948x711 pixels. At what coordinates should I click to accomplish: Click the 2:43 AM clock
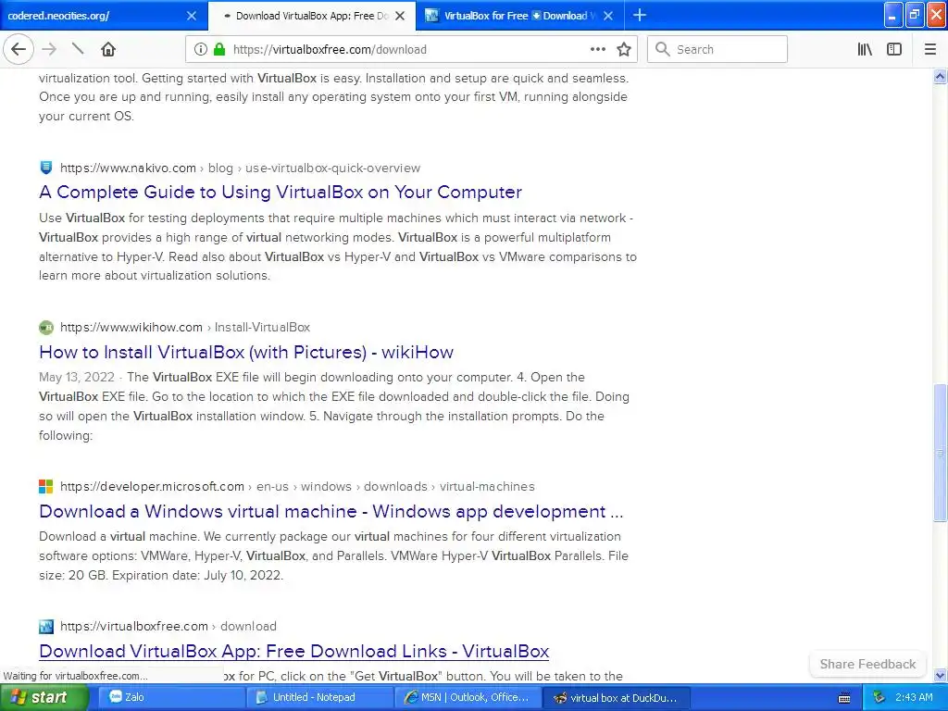[x=914, y=697]
